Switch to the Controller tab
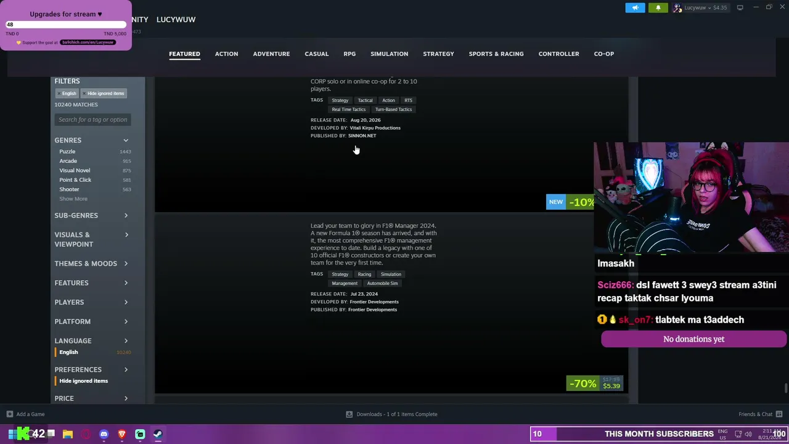789x444 pixels. (x=558, y=54)
